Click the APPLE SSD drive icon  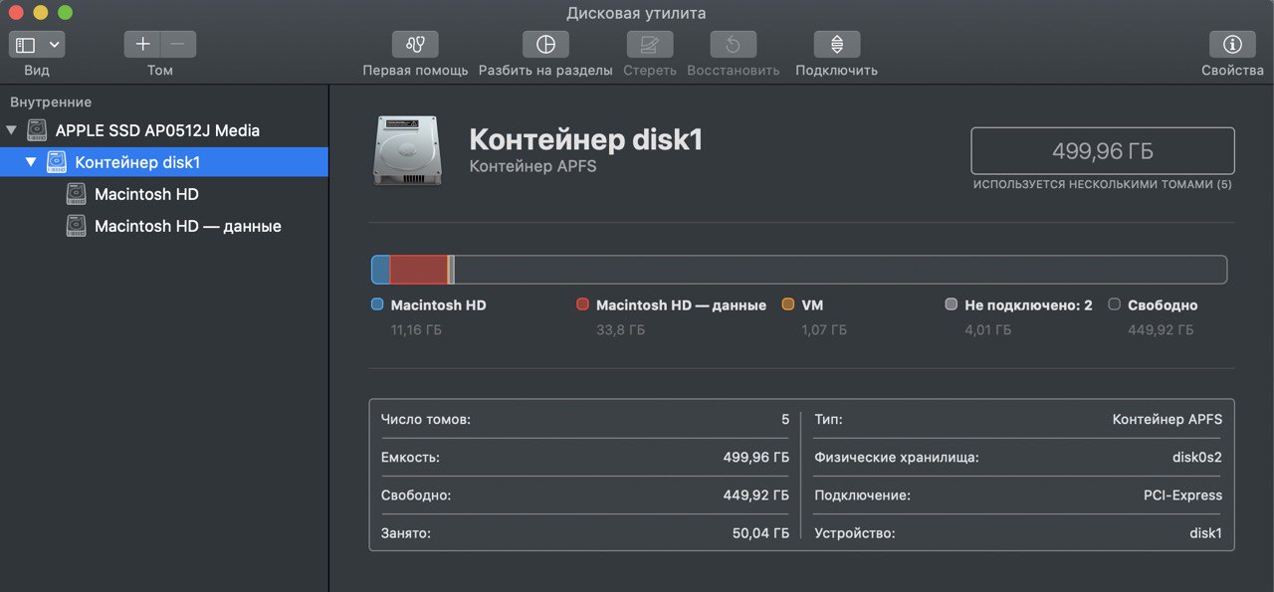point(37,130)
